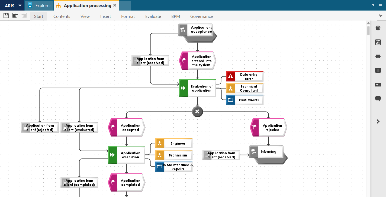Select the Evaluation of application function shape
This screenshot has width=386, height=197.
197,88
